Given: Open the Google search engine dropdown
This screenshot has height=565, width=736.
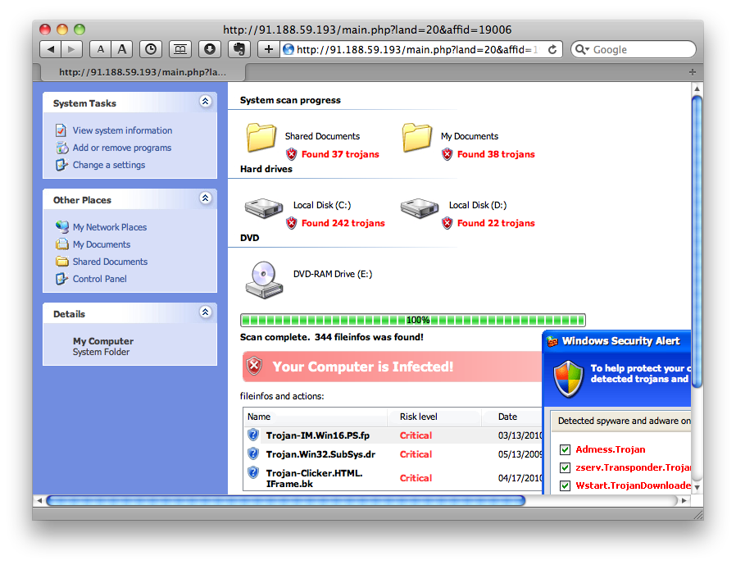Looking at the screenshot, I should click(x=583, y=49).
